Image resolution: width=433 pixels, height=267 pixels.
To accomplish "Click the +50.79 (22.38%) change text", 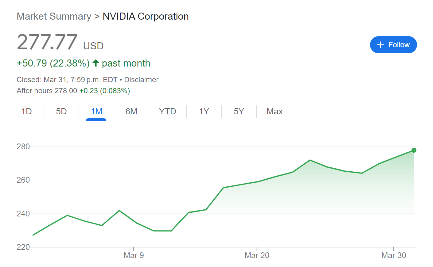I will click(x=53, y=63).
